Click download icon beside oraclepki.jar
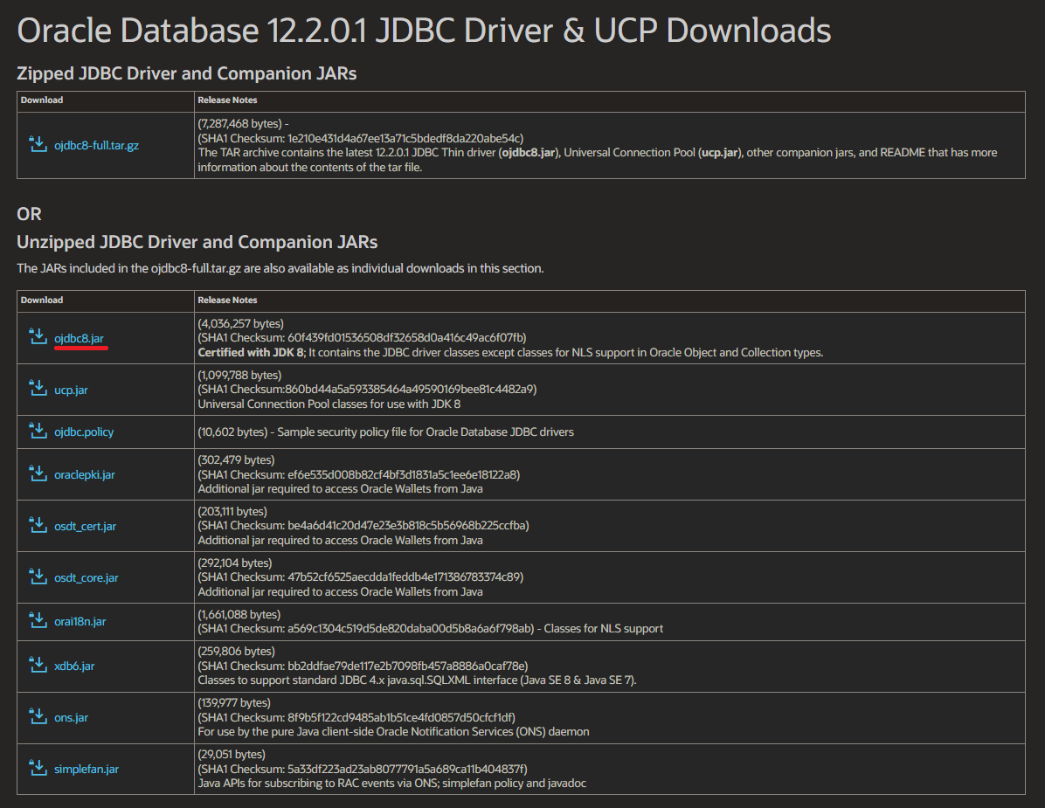This screenshot has height=808, width=1045. tap(38, 473)
